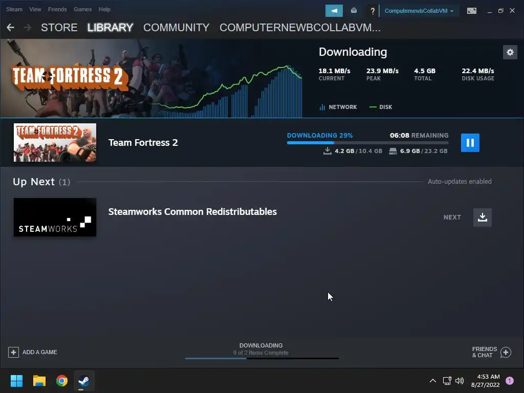The width and height of the screenshot is (524, 393).
Task: Open the taskbar clock and date
Action: coord(485,381)
